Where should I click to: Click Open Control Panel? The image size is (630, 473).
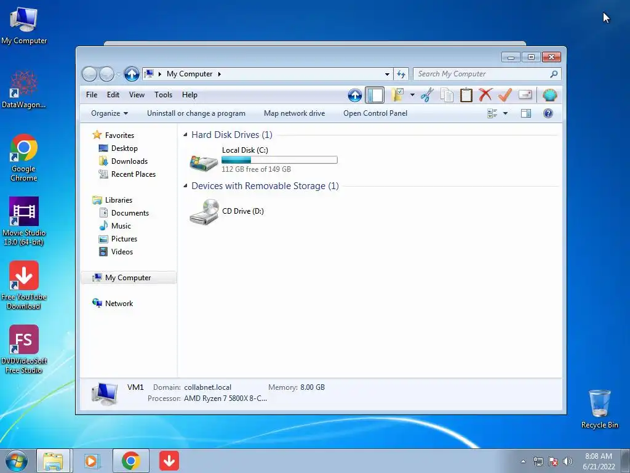(375, 113)
